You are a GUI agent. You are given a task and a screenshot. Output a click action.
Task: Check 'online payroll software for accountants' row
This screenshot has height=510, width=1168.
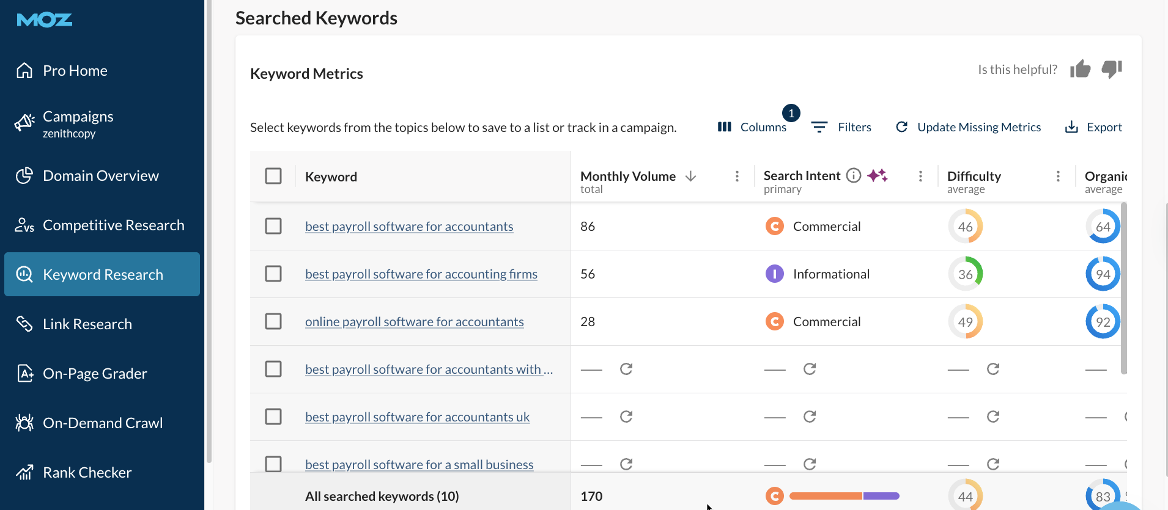point(273,321)
